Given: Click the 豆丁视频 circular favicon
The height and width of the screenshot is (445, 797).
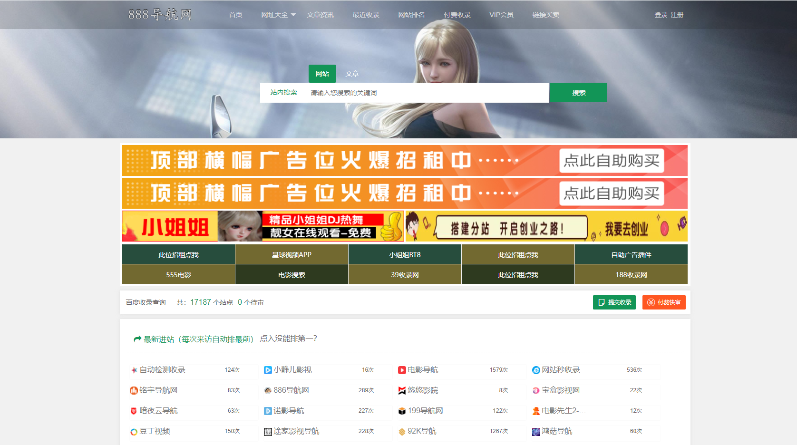Looking at the screenshot, I should click(x=133, y=432).
